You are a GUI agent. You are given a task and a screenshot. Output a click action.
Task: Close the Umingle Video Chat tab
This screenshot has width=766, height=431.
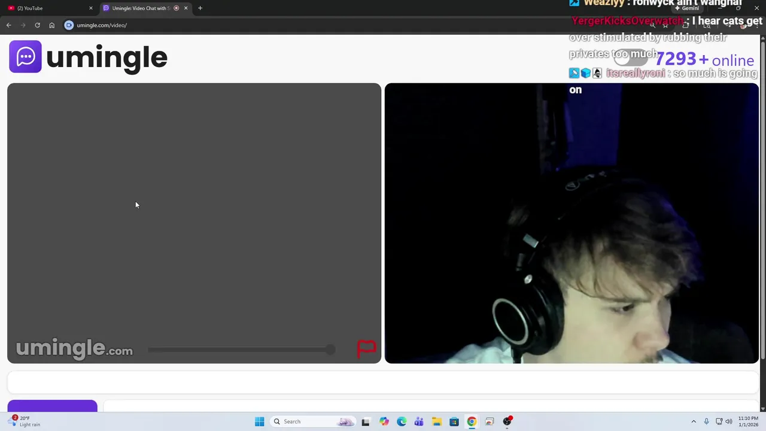pos(186,8)
